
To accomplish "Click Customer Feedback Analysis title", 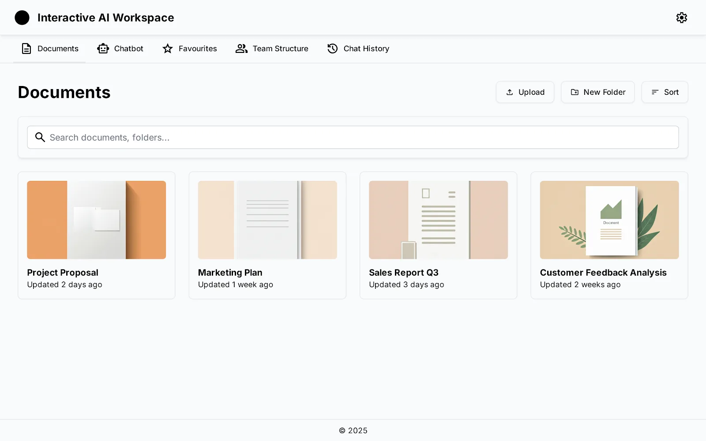I will coord(603,273).
